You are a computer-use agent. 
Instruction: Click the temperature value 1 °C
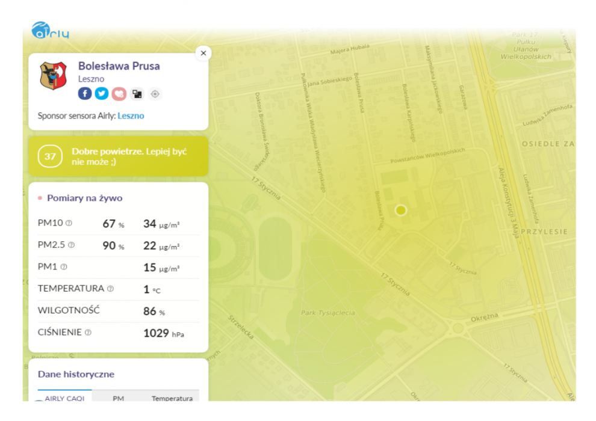152,290
